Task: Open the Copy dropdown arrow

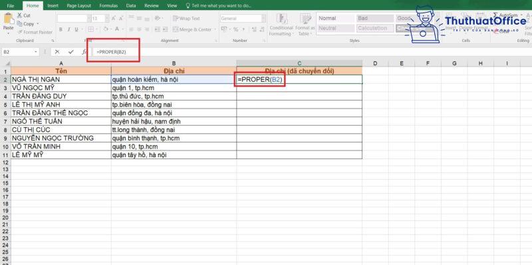Action: pyautogui.click(x=38, y=24)
